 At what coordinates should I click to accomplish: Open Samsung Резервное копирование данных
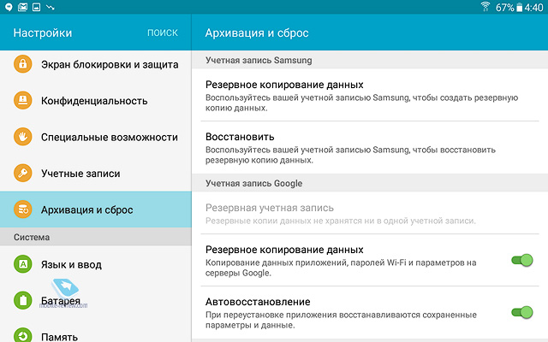tap(360, 91)
